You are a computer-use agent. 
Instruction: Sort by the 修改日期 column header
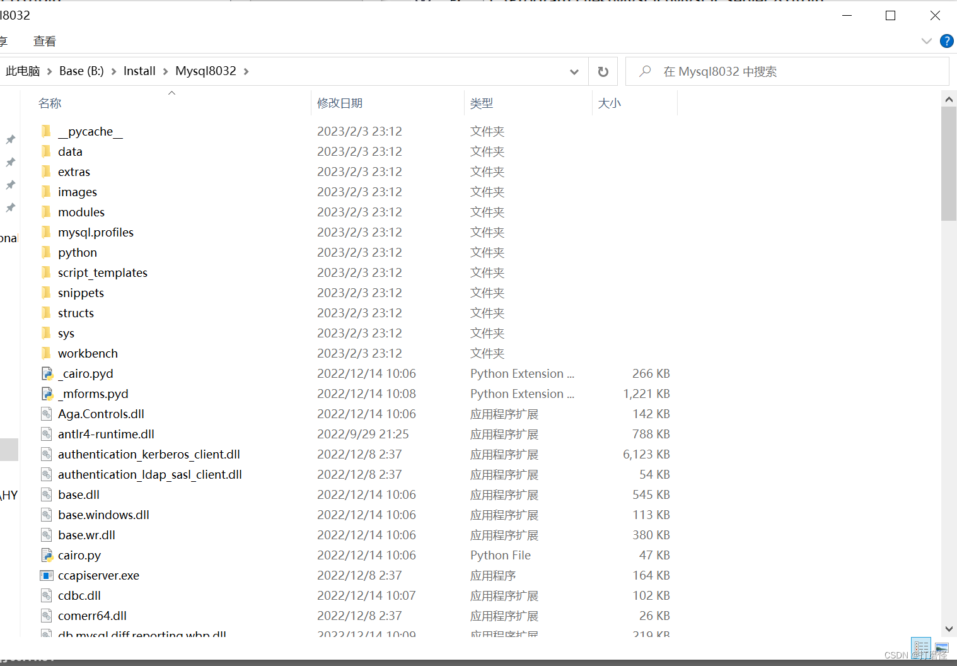click(x=387, y=103)
